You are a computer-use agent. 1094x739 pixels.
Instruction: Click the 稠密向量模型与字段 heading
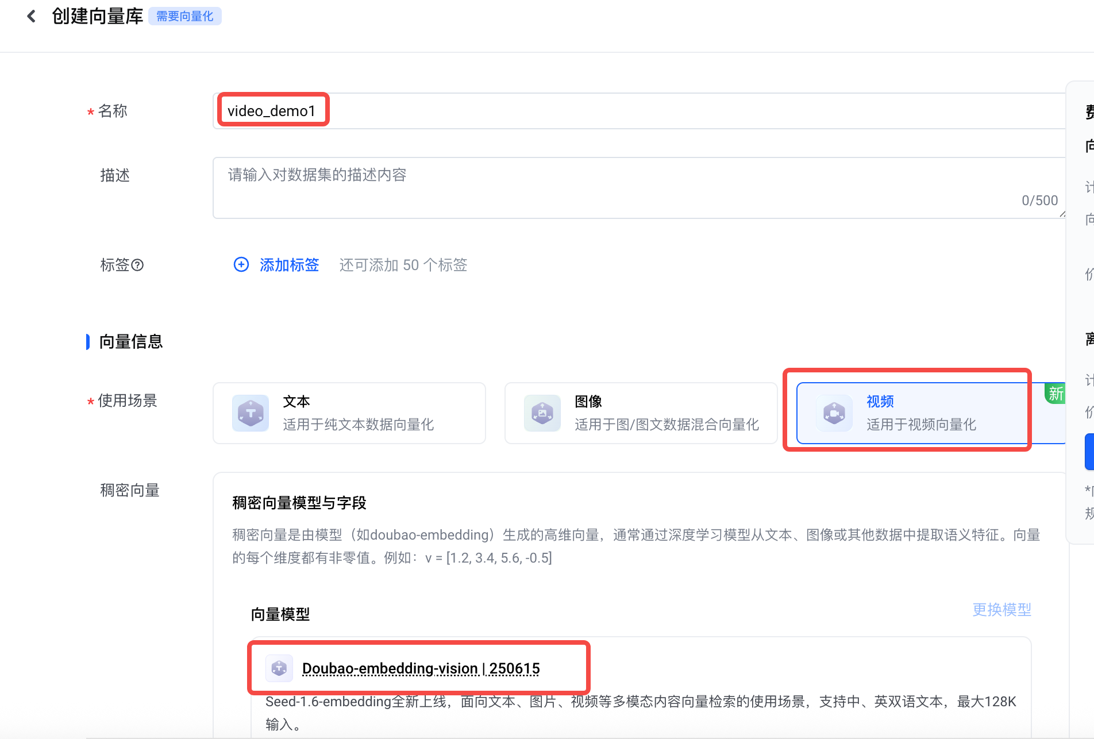[x=299, y=503]
